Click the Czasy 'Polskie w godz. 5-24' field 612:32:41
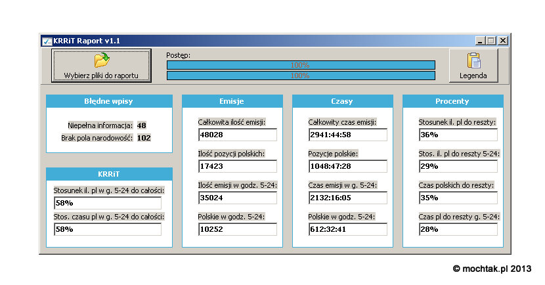 pos(348,229)
